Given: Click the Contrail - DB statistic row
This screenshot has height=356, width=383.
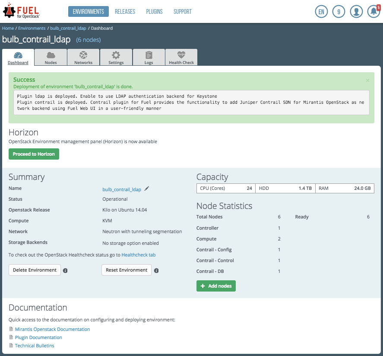Looking at the screenshot, I should (x=238, y=271).
